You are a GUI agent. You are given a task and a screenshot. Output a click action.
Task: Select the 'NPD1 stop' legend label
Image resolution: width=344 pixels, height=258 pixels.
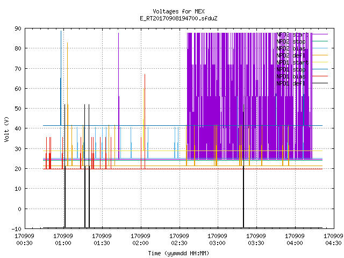(x=291, y=69)
